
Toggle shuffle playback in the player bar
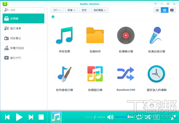(x=147, y=117)
